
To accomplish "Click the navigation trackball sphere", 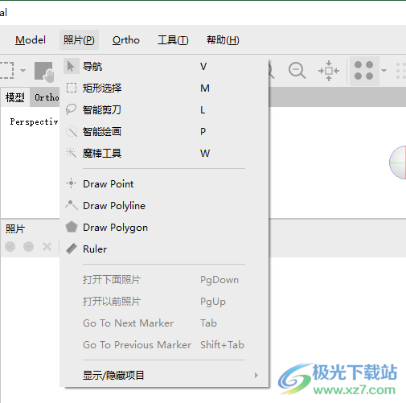I will click(398, 162).
